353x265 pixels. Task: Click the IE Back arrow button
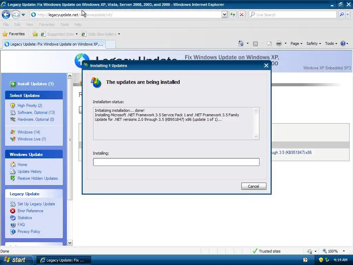click(6, 14)
